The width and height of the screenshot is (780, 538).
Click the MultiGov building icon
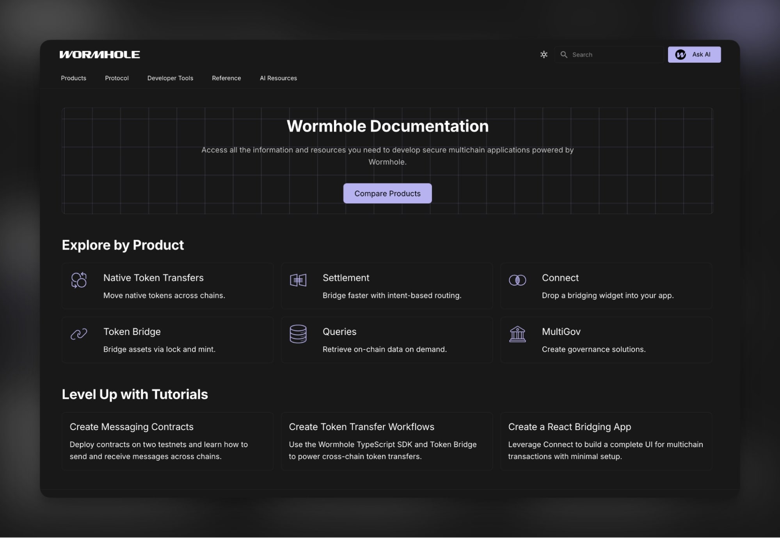coord(517,334)
